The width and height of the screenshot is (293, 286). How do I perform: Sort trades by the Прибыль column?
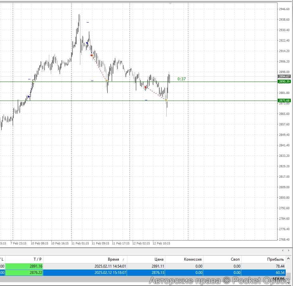coord(275,259)
